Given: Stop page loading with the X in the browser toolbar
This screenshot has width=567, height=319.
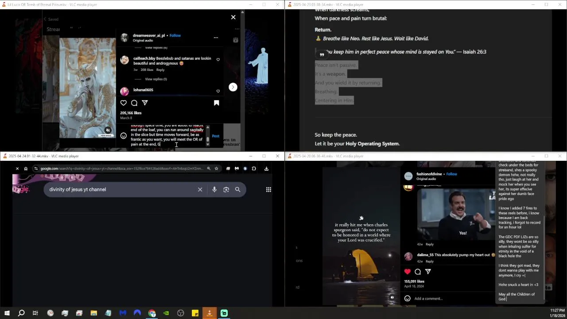Looking at the screenshot, I should [x=17, y=168].
